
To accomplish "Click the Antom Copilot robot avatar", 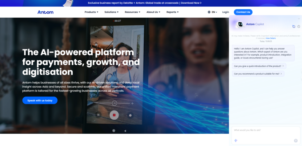I will tap(240, 25).
